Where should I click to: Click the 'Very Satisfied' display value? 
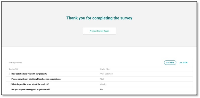pyautogui.click(x=106, y=74)
